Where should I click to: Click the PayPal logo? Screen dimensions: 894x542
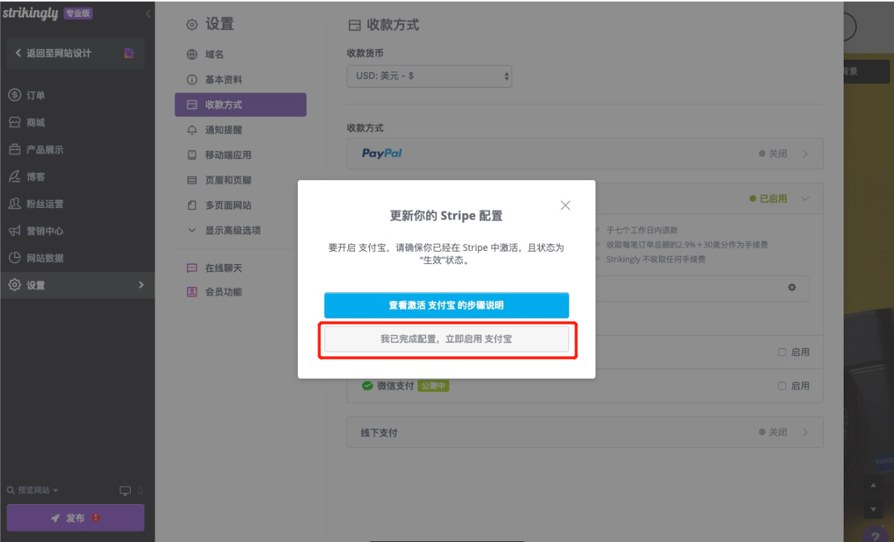[382, 153]
